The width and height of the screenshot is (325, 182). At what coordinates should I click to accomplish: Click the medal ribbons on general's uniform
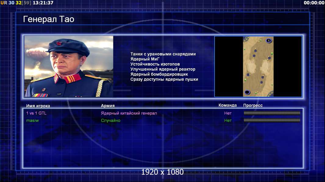(40, 95)
